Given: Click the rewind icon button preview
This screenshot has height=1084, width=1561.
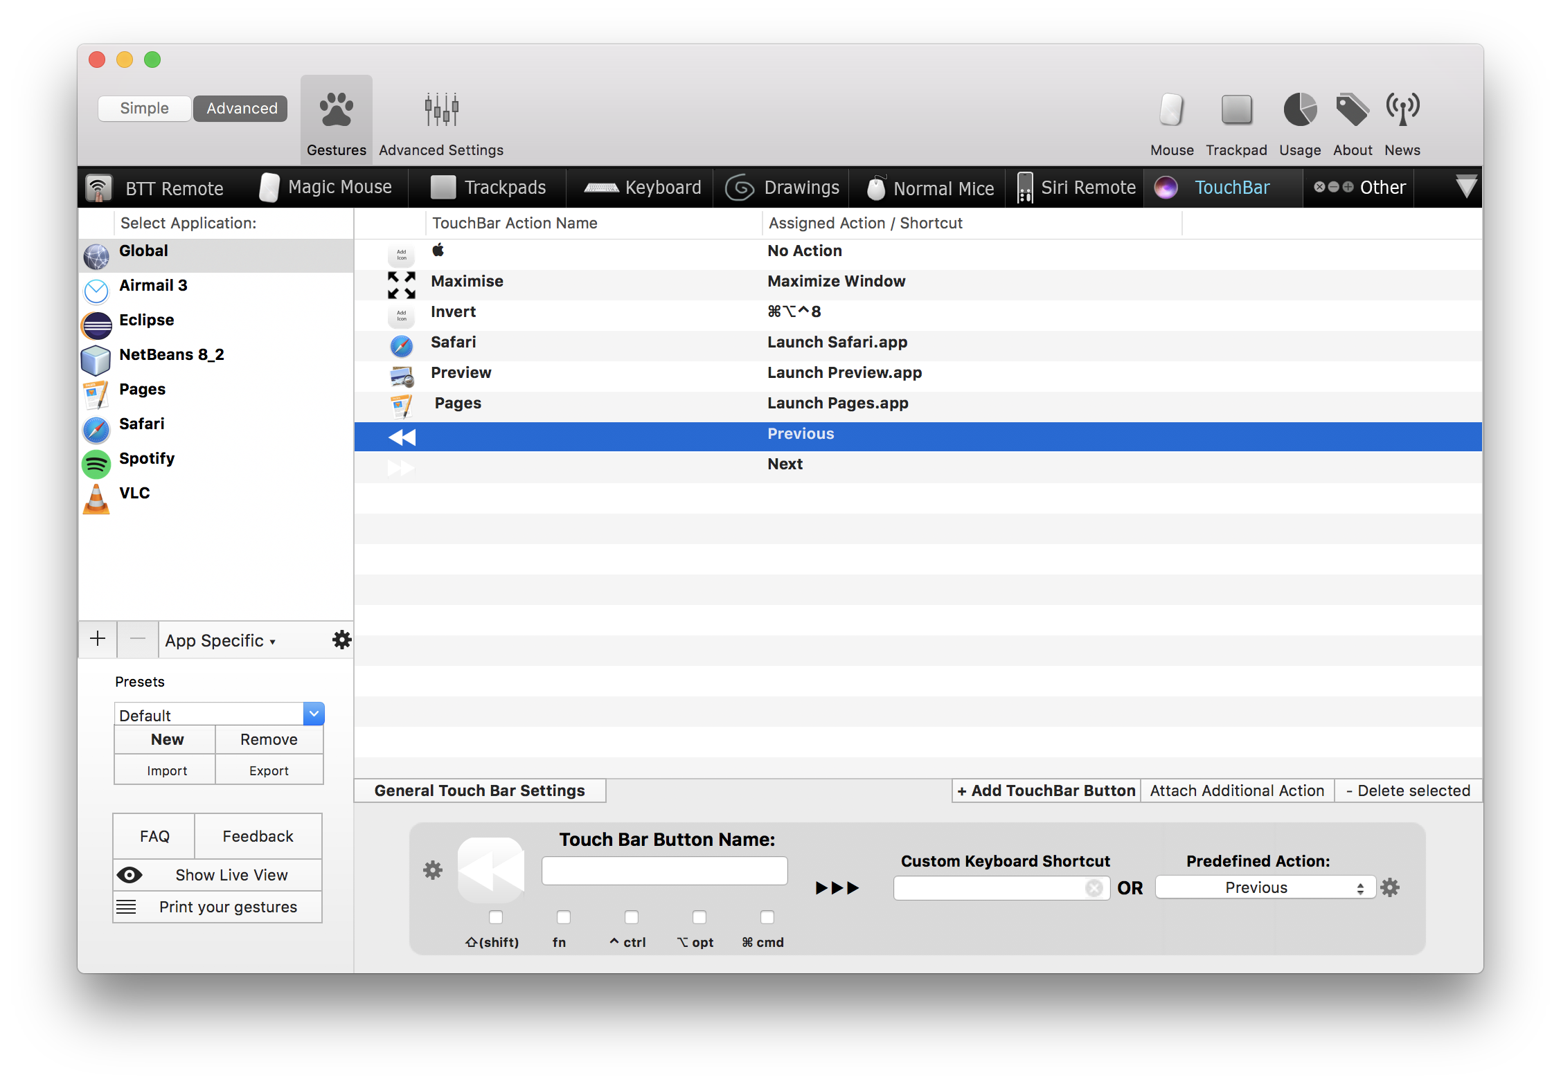Looking at the screenshot, I should tap(491, 870).
